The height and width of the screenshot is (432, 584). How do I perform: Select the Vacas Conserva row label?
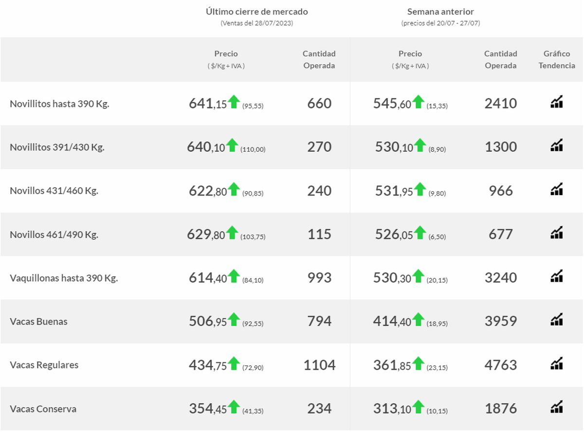click(43, 409)
